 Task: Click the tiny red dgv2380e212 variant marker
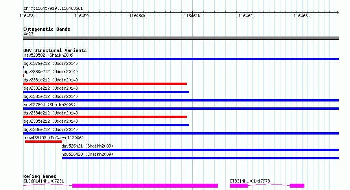tap(24, 76)
